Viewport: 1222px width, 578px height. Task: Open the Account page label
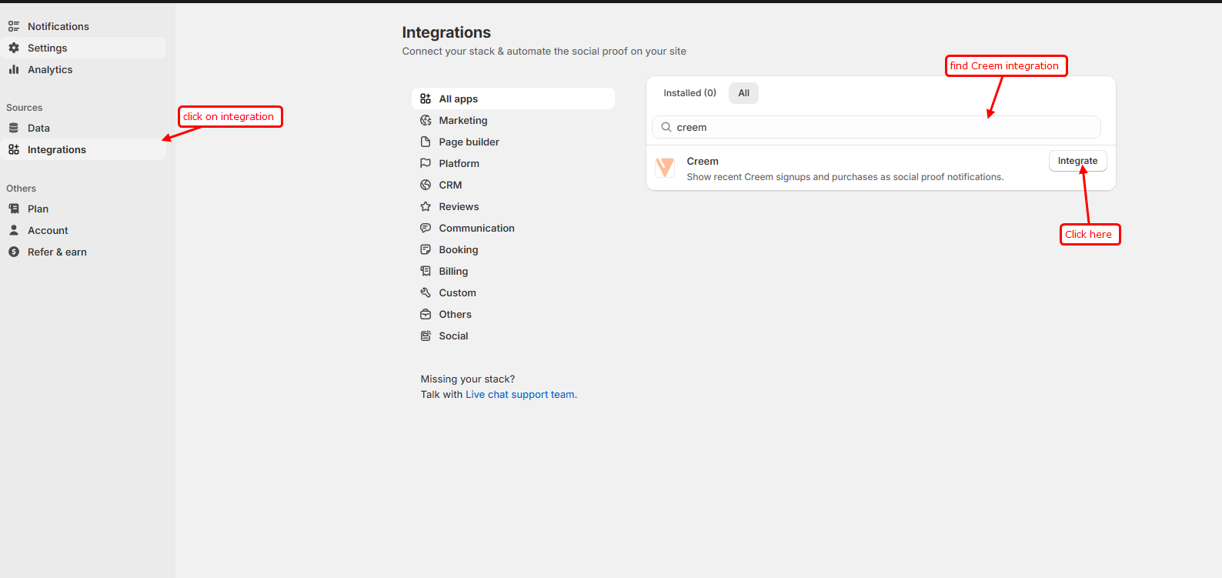[48, 230]
